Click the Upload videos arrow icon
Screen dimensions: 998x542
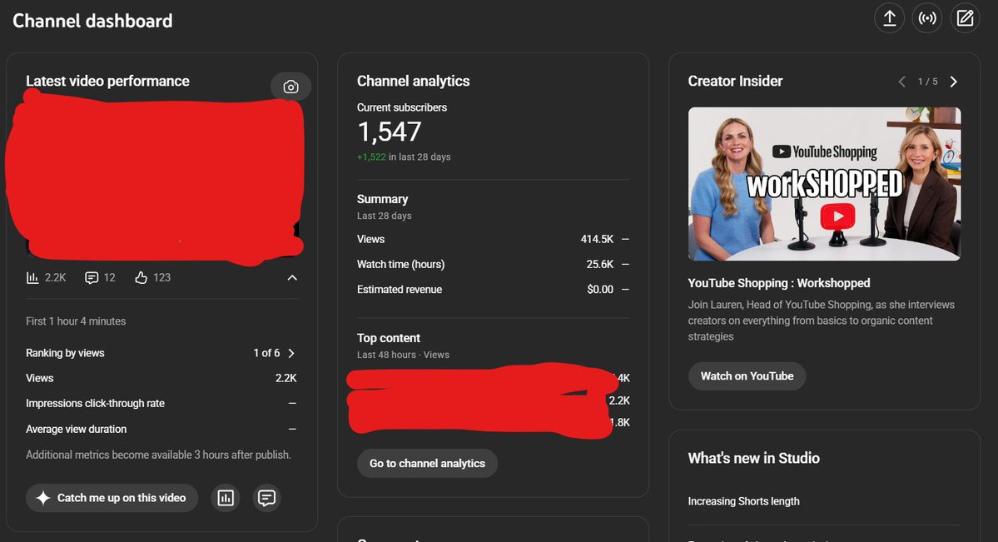pyautogui.click(x=889, y=17)
